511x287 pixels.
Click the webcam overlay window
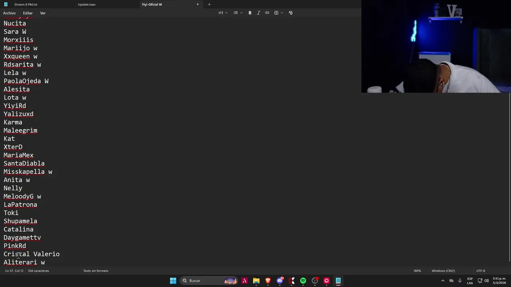pos(436,46)
